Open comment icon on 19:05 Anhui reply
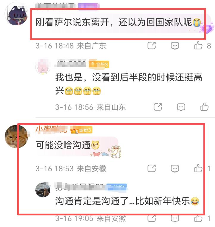This screenshot has height=227, width=215. (175, 218)
